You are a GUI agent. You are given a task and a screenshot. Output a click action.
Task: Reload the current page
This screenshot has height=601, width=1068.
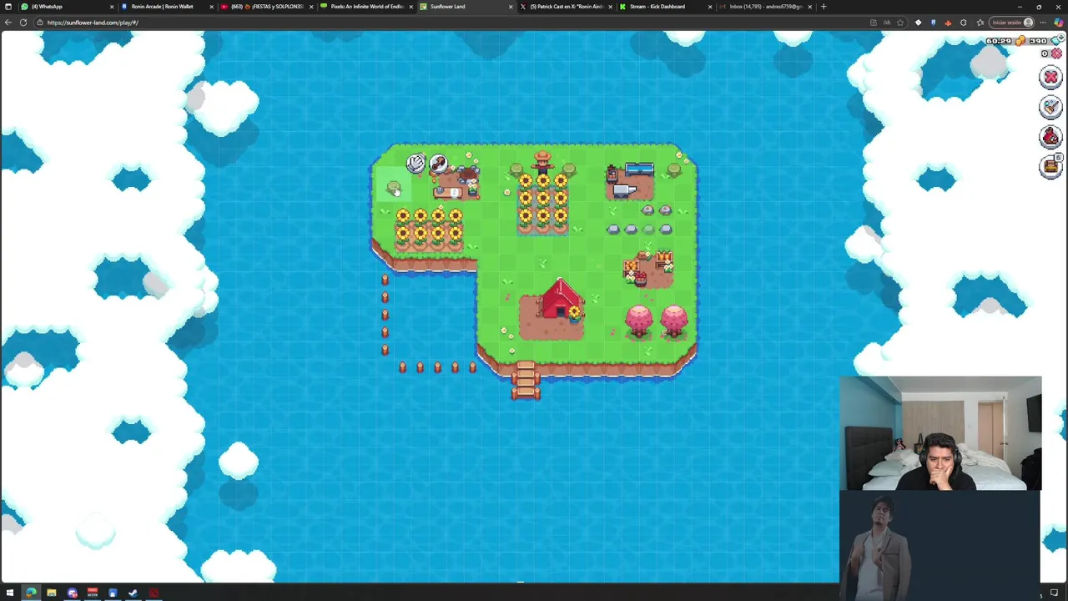tap(23, 23)
